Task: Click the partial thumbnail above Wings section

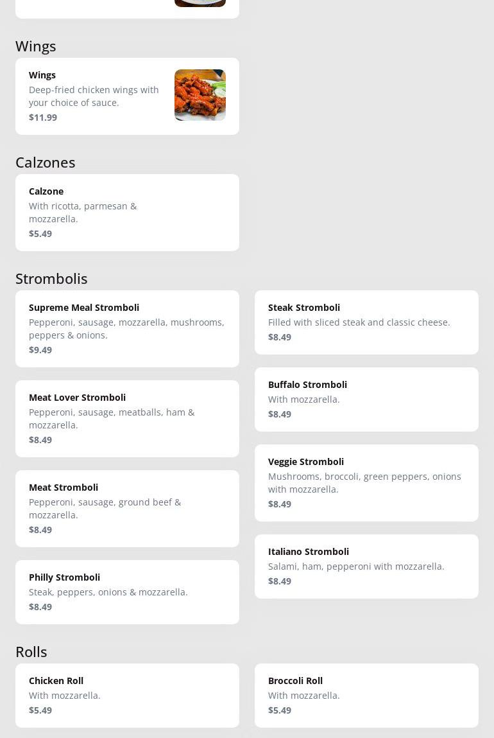Action: [200, 3]
